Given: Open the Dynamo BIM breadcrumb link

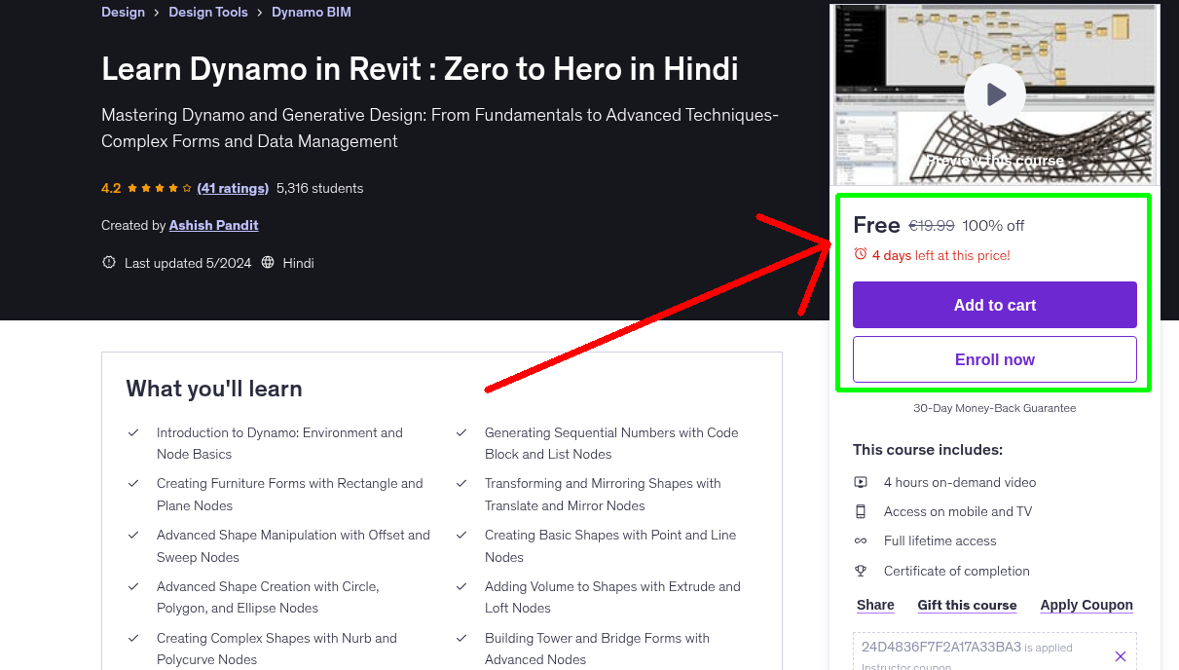Looking at the screenshot, I should [x=312, y=13].
